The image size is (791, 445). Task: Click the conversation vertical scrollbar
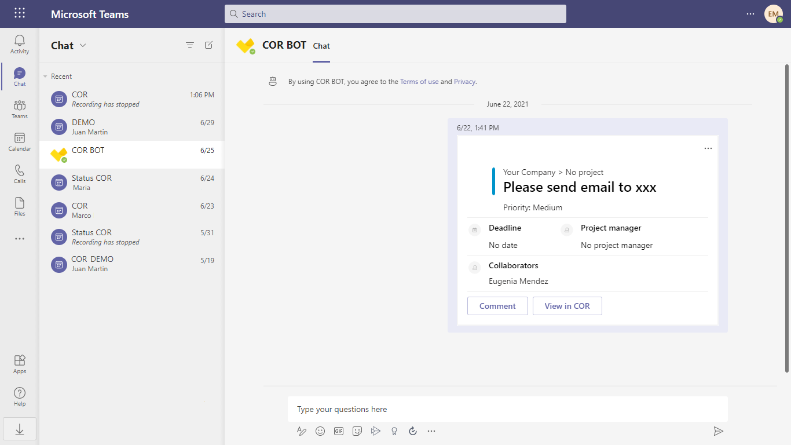787,217
